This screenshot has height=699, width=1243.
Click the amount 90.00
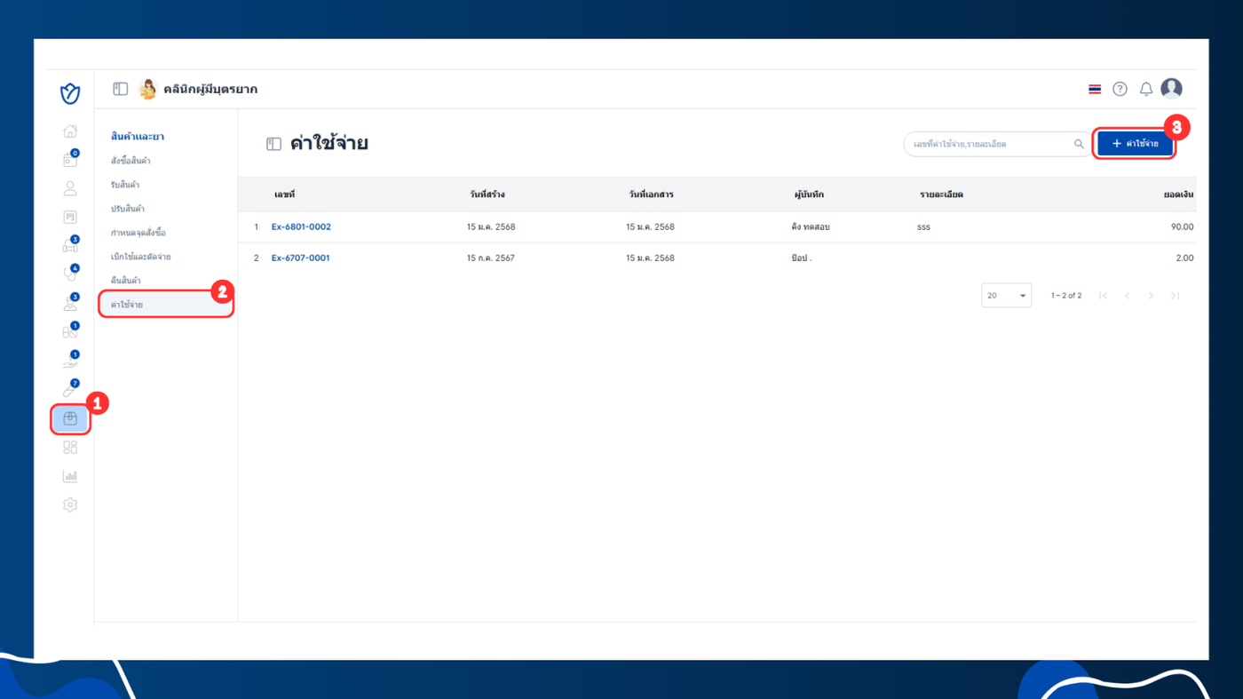click(1183, 227)
